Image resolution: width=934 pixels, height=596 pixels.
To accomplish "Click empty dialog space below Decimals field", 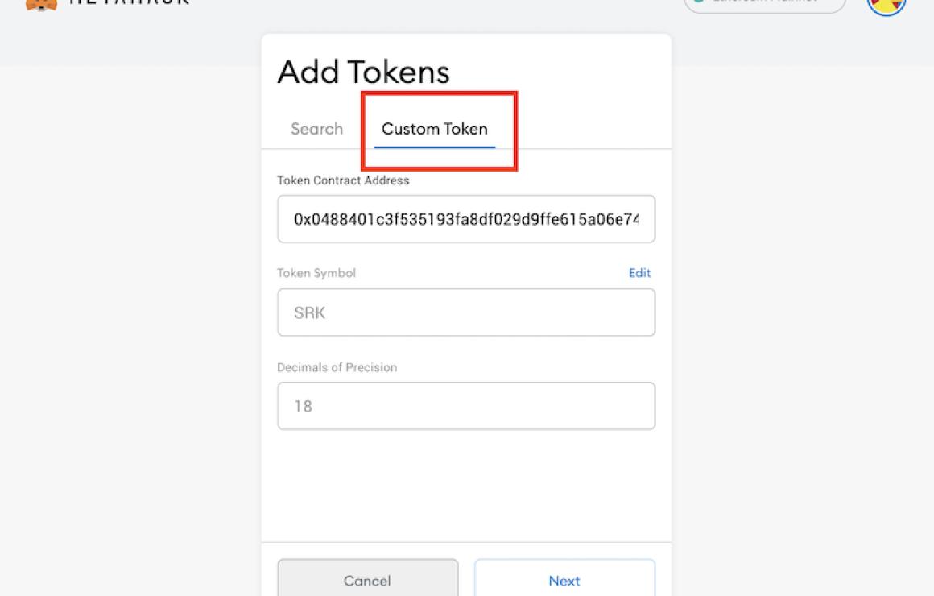I will click(466, 486).
